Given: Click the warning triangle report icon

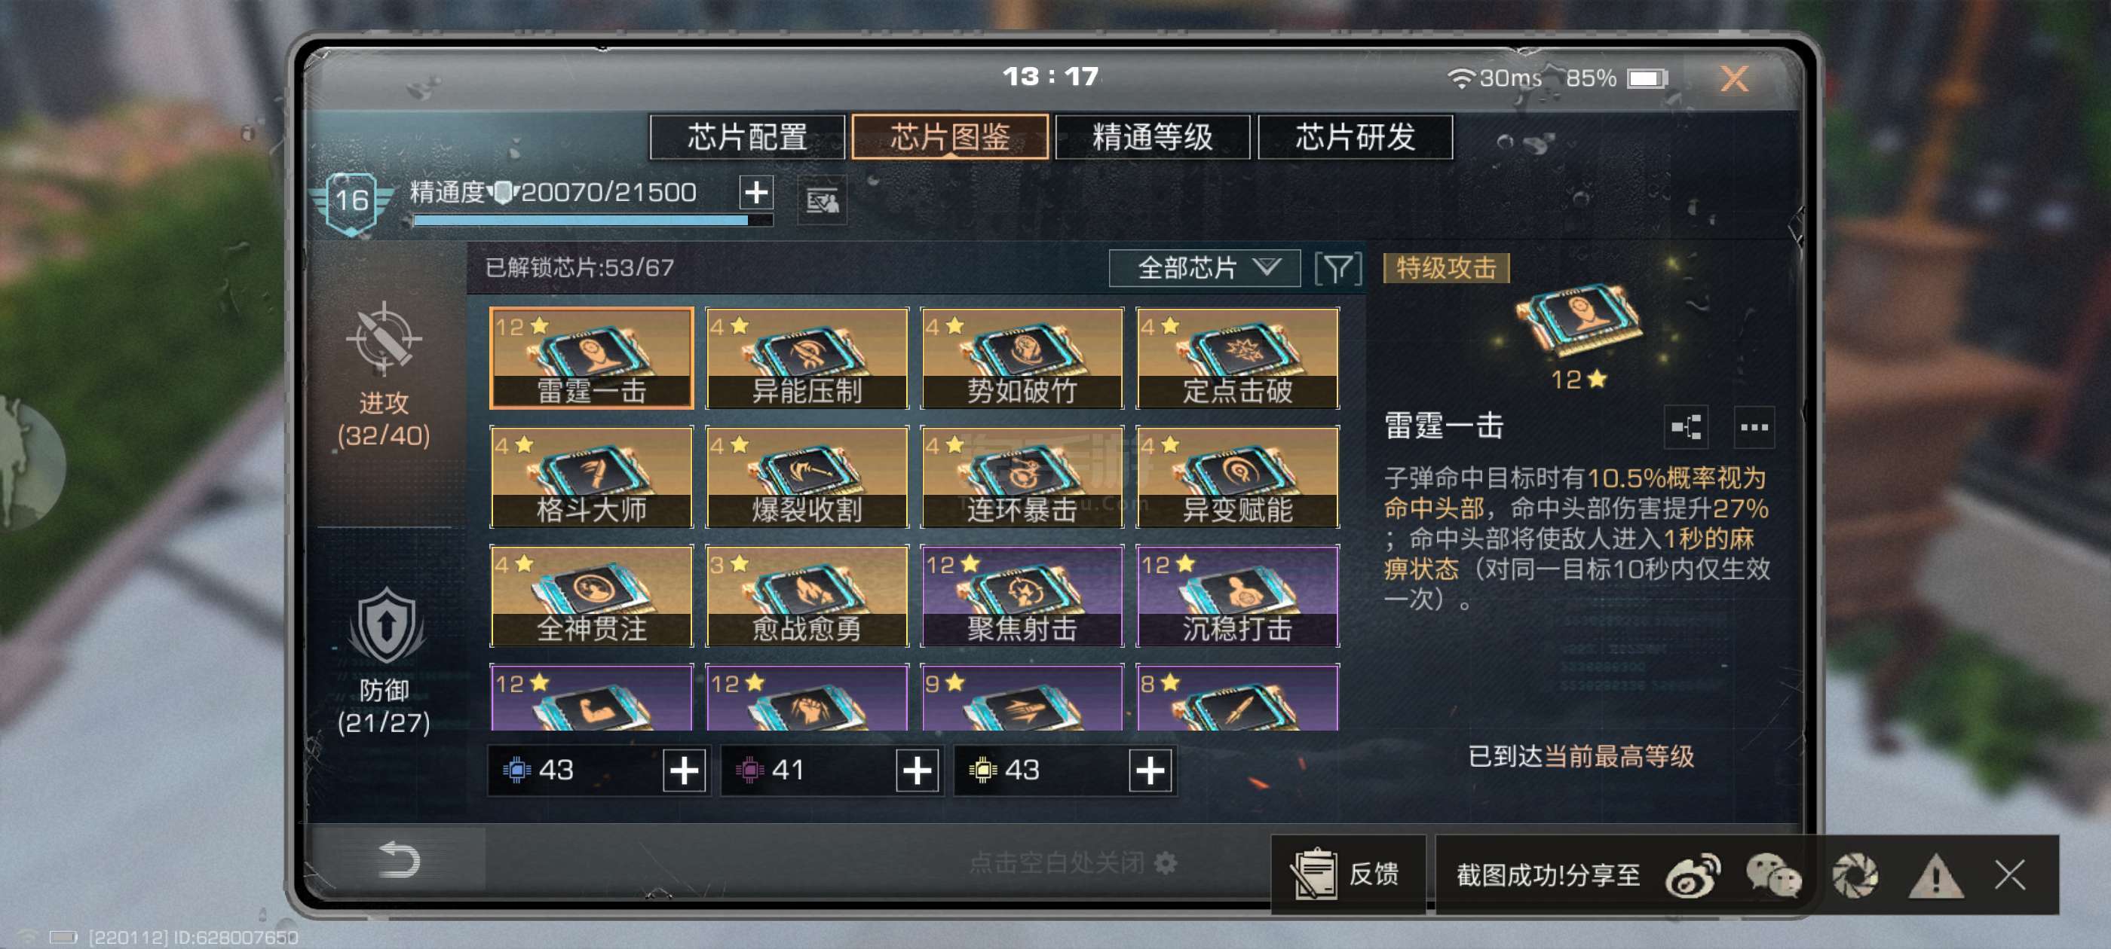Looking at the screenshot, I should (1935, 875).
